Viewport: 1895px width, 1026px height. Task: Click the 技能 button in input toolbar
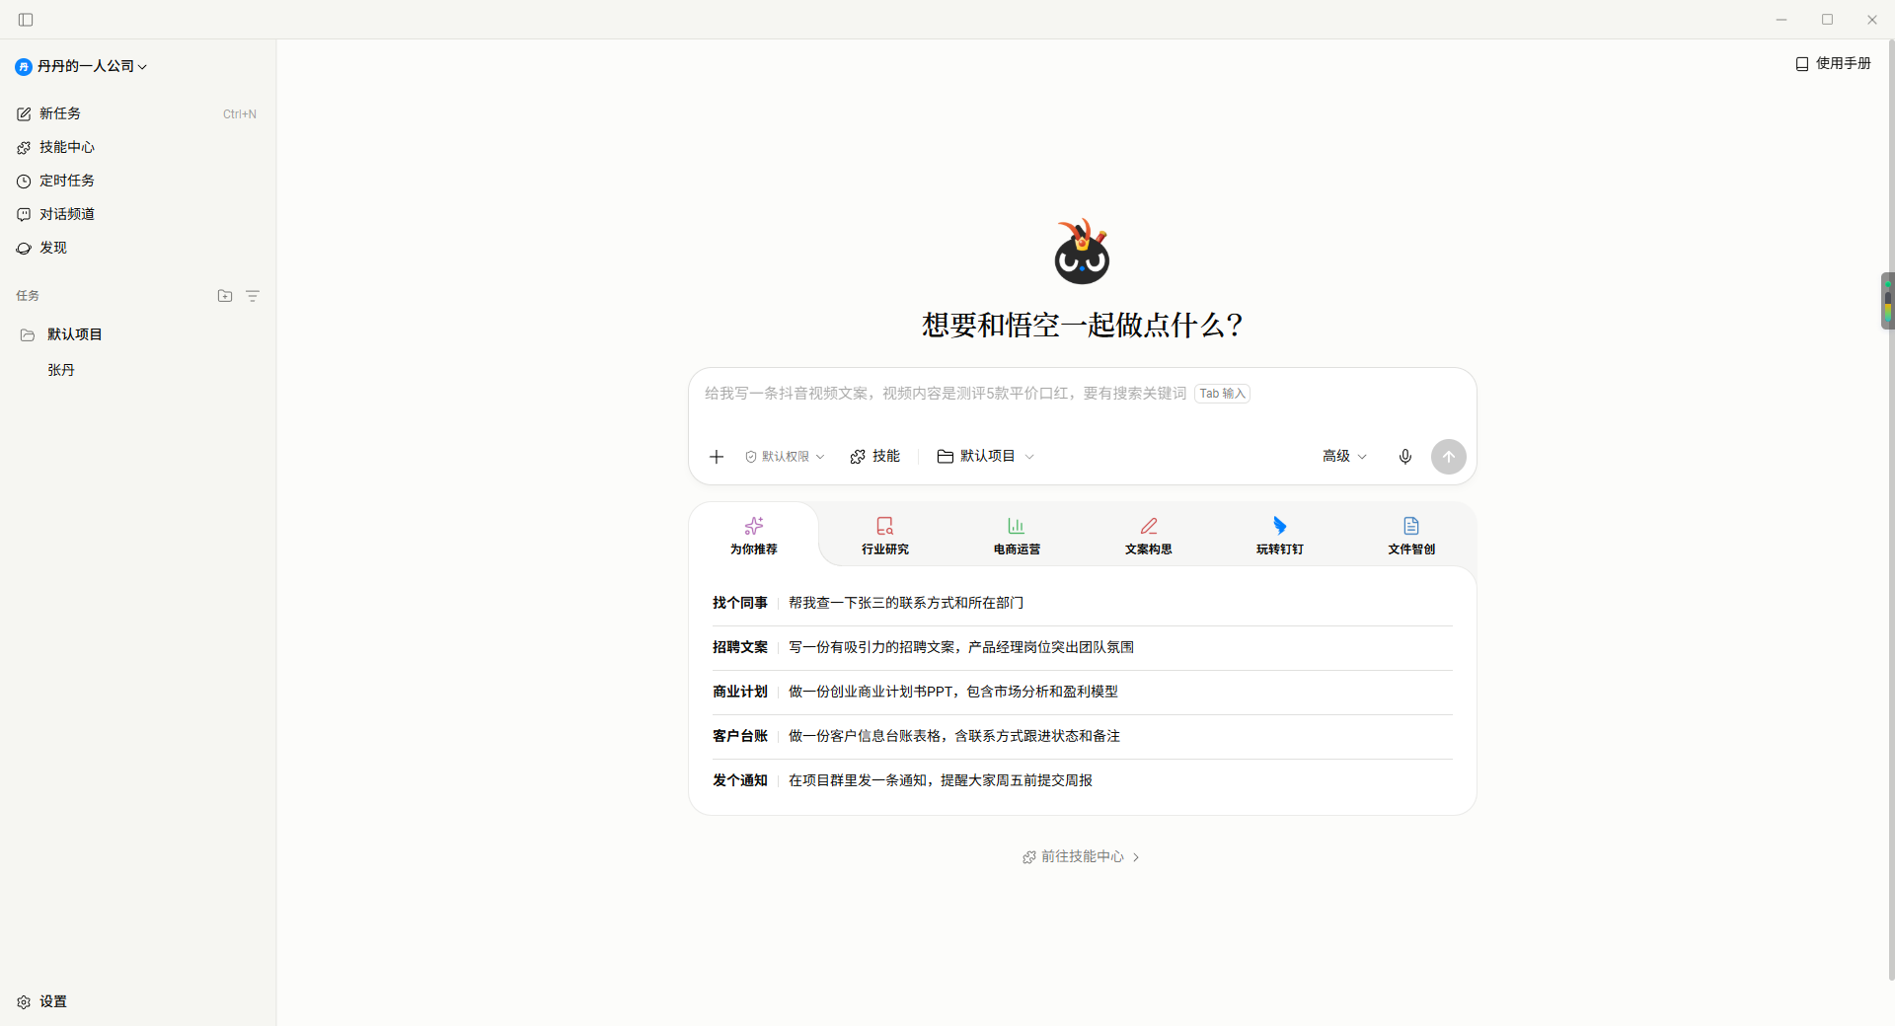tap(875, 457)
